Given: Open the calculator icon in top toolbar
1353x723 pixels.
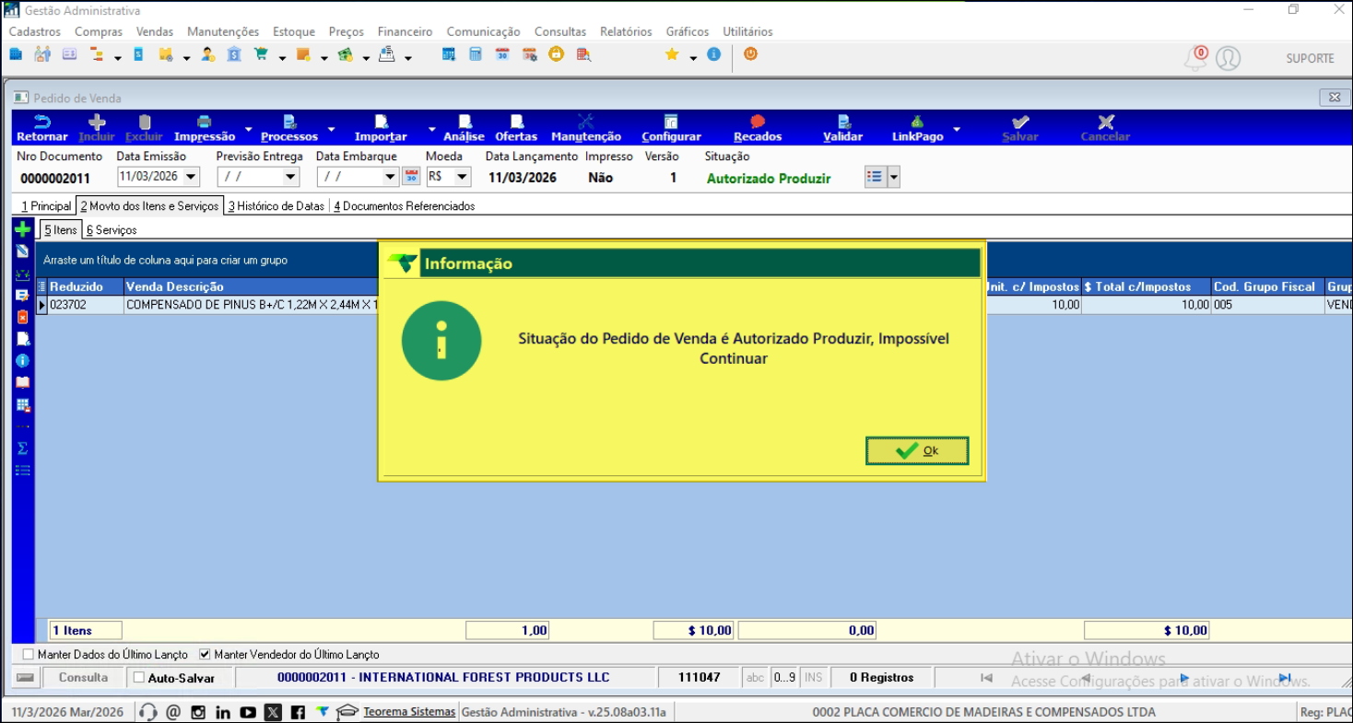Looking at the screenshot, I should pos(476,55).
